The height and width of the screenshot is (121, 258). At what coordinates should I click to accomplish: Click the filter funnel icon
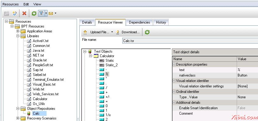(x=41, y=13)
